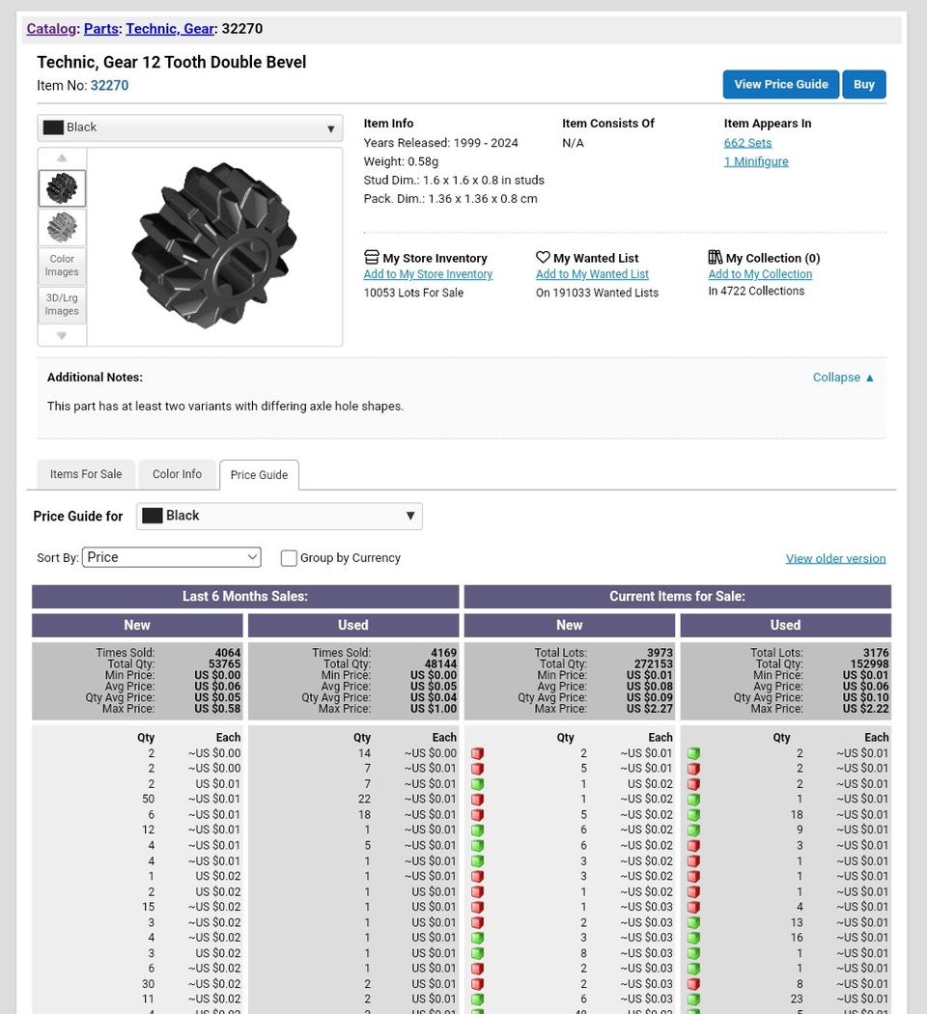The height and width of the screenshot is (1014, 927).
Task: Click Add to My Collection
Action: [760, 274]
